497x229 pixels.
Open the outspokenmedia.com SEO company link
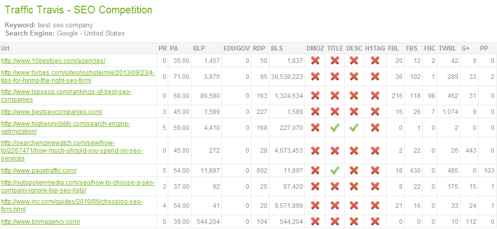(x=78, y=187)
